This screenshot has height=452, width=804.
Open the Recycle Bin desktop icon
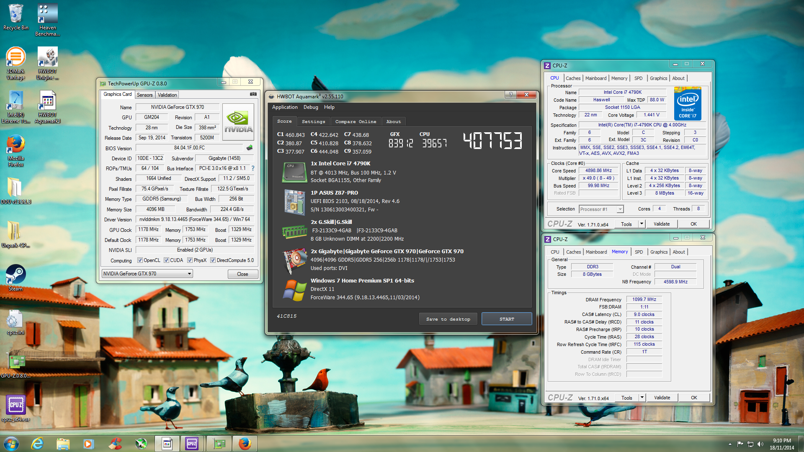coord(16,17)
